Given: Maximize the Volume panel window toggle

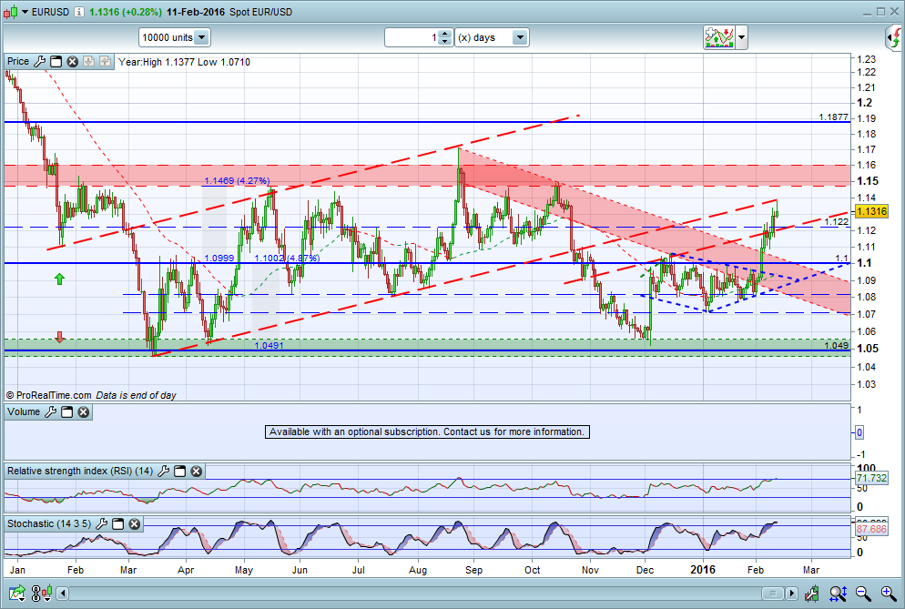Looking at the screenshot, I should coord(66,412).
